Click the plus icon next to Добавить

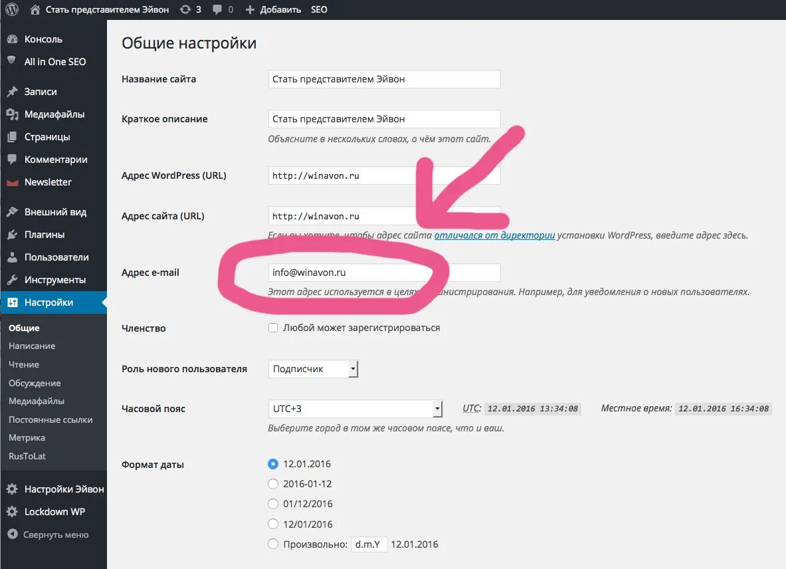[250, 9]
